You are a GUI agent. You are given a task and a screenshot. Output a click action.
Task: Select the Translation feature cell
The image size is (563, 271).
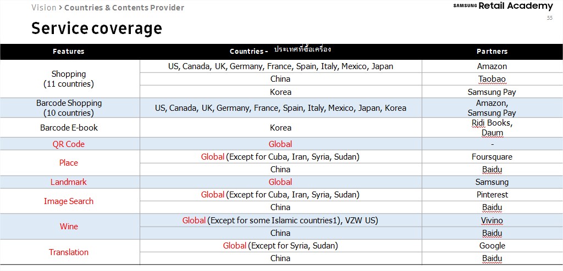70,252
